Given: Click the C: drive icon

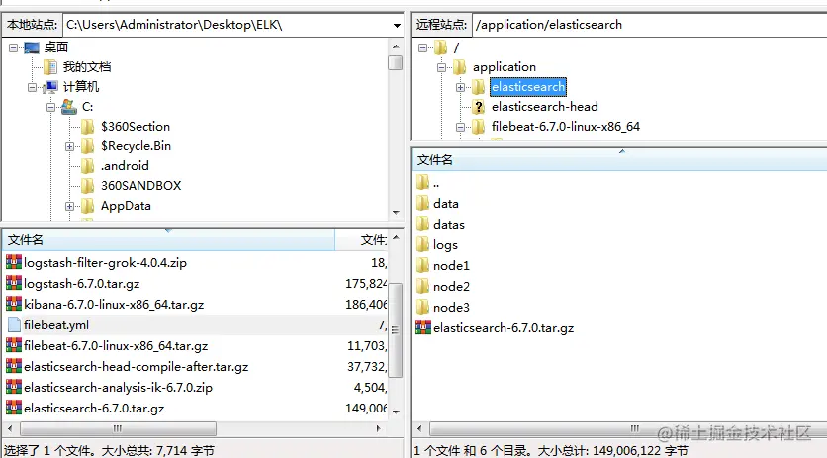Looking at the screenshot, I should click(69, 107).
